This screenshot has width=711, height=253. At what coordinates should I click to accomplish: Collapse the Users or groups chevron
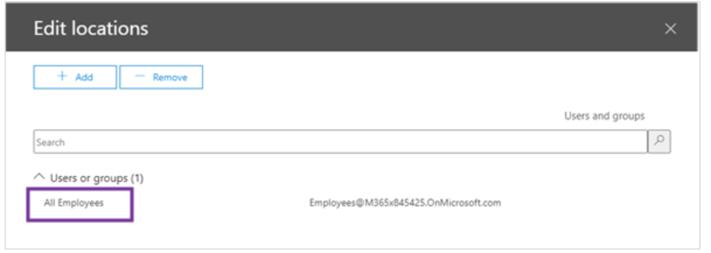point(39,175)
